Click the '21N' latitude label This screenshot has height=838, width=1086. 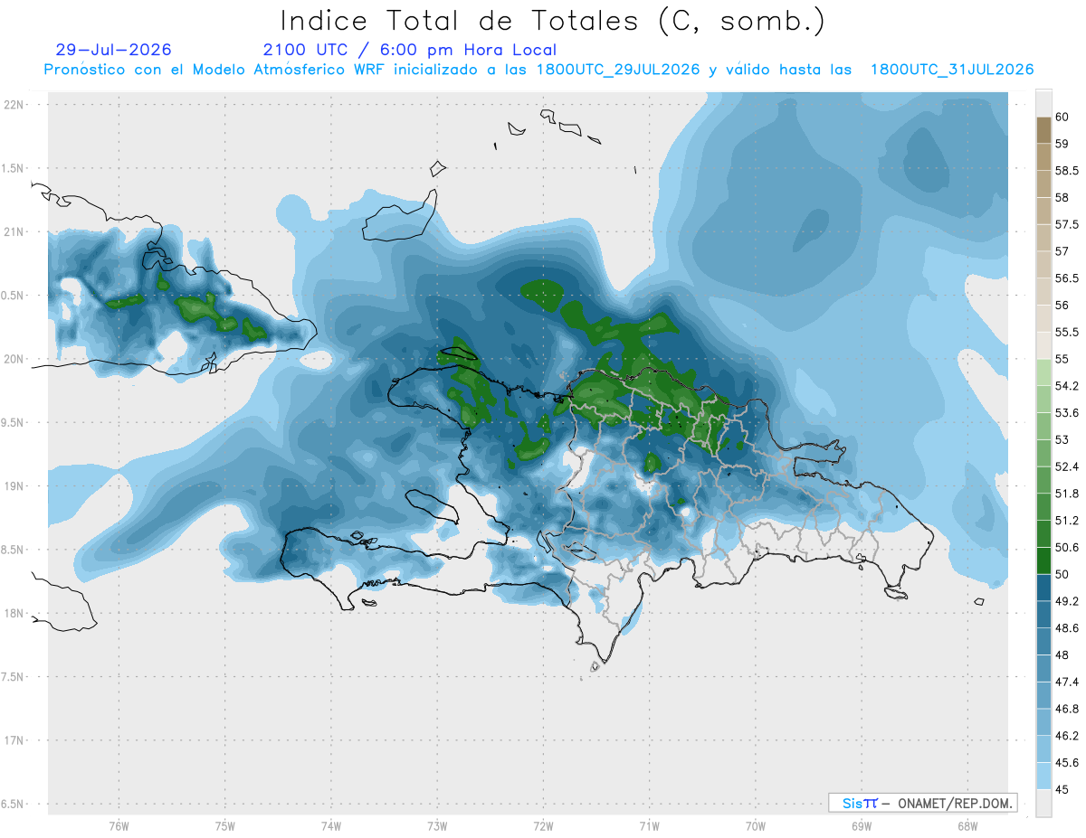[x=15, y=232]
